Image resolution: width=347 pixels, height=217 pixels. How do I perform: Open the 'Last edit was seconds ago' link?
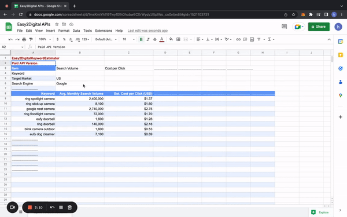[x=147, y=31]
